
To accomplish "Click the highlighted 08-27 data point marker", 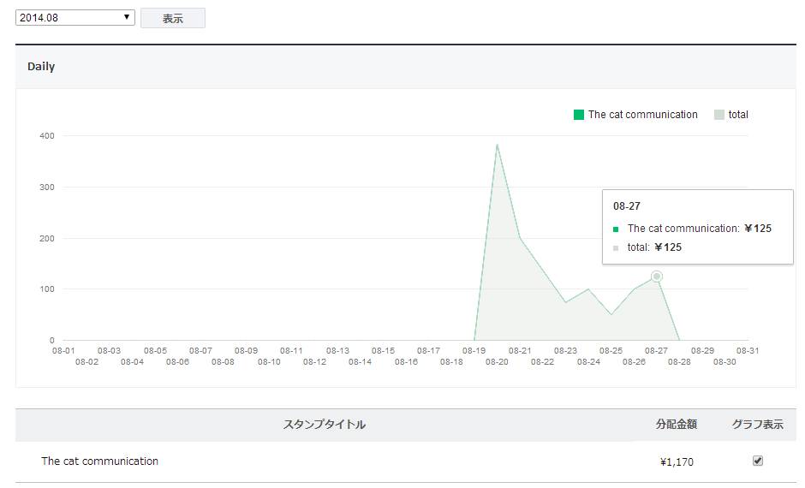I will coord(657,277).
